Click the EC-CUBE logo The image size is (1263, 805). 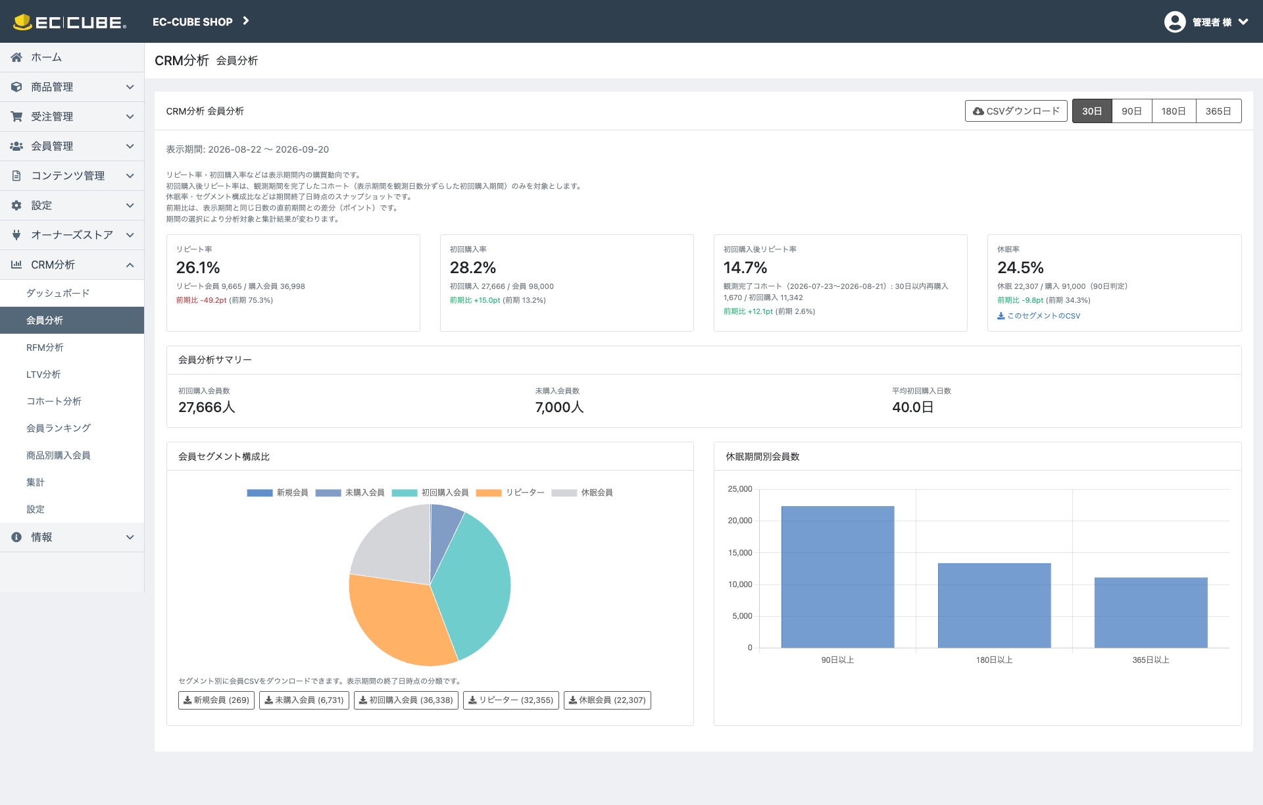(x=70, y=22)
